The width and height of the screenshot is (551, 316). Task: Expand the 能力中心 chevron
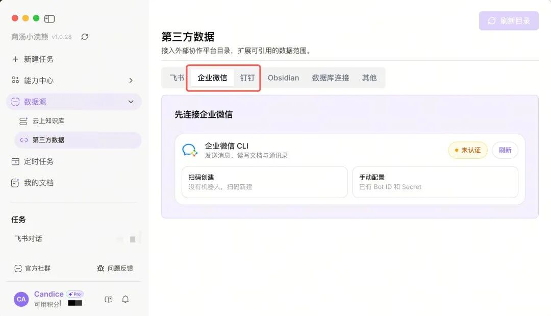pyautogui.click(x=131, y=81)
